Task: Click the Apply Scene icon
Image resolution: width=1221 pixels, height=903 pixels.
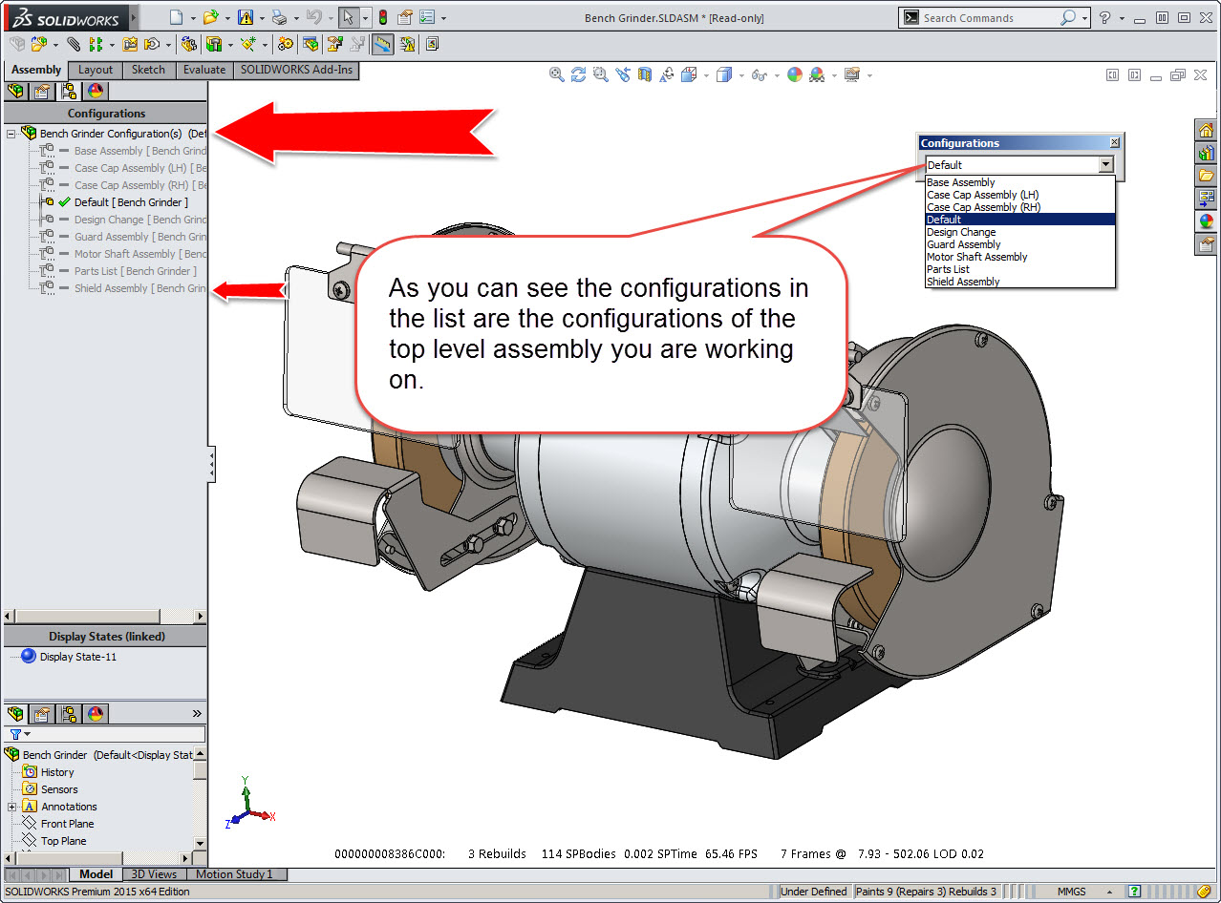Action: (817, 74)
